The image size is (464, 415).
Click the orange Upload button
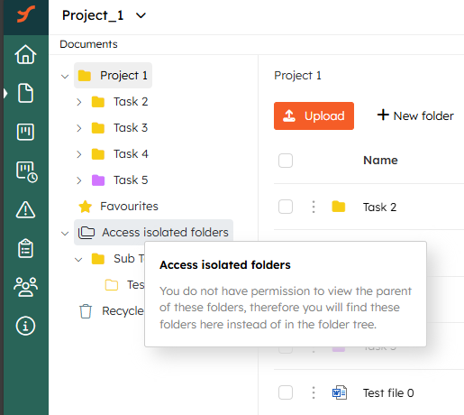pyautogui.click(x=314, y=115)
